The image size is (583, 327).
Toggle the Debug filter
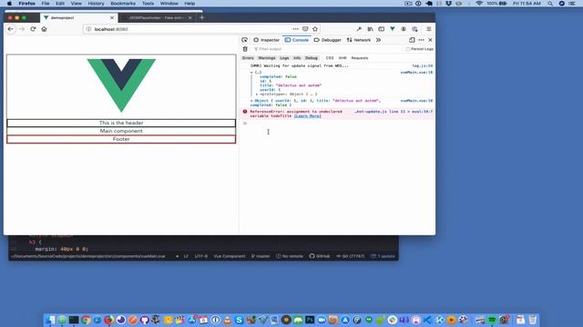312,58
